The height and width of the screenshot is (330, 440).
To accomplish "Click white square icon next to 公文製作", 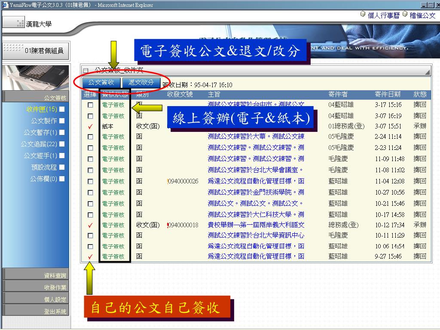I will click(x=62, y=121).
